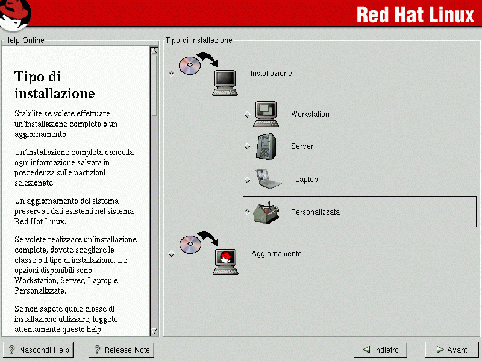This screenshot has height=361, width=482.
Task: Select the Installazione radio button
Action: pos(171,74)
